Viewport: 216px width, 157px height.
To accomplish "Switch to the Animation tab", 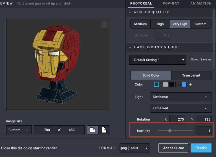I will (x=201, y=3).
